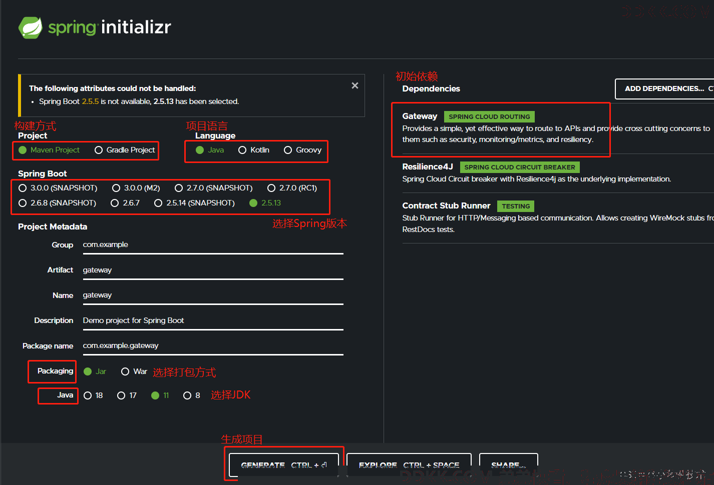The height and width of the screenshot is (485, 714).
Task: Select Java version 18
Action: pos(94,395)
